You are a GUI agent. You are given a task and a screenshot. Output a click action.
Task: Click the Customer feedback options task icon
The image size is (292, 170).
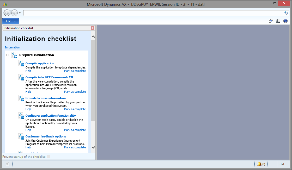point(21,136)
